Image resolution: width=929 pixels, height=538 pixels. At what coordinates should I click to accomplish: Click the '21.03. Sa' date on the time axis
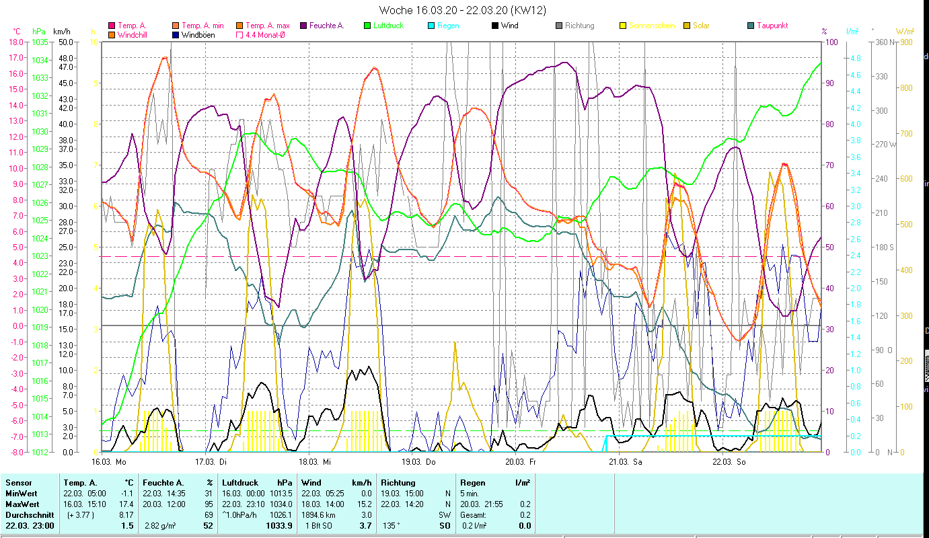625,462
